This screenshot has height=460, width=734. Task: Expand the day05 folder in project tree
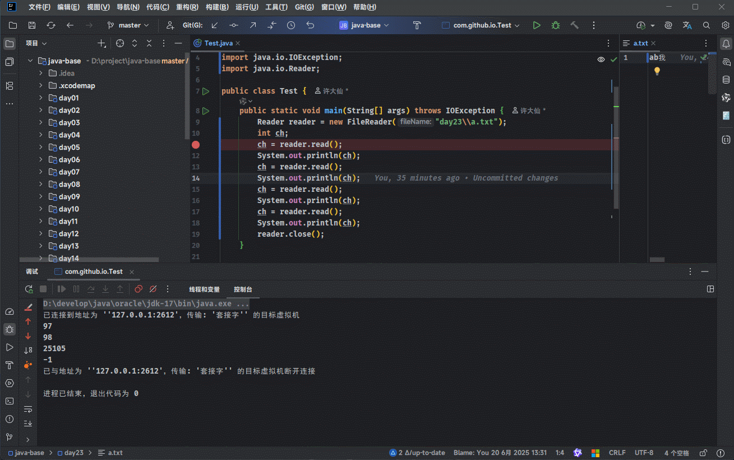(x=41, y=147)
